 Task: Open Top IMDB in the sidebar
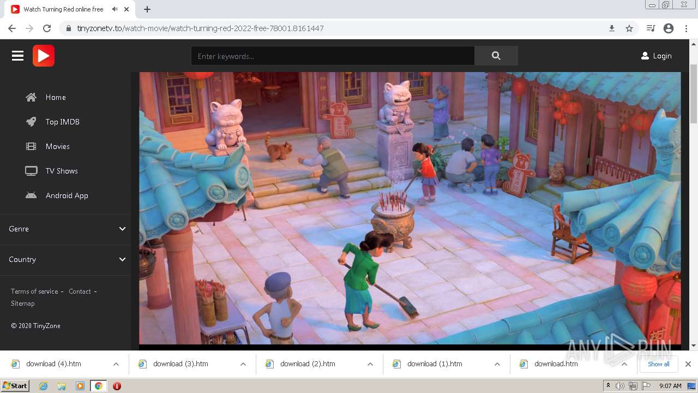pos(63,122)
